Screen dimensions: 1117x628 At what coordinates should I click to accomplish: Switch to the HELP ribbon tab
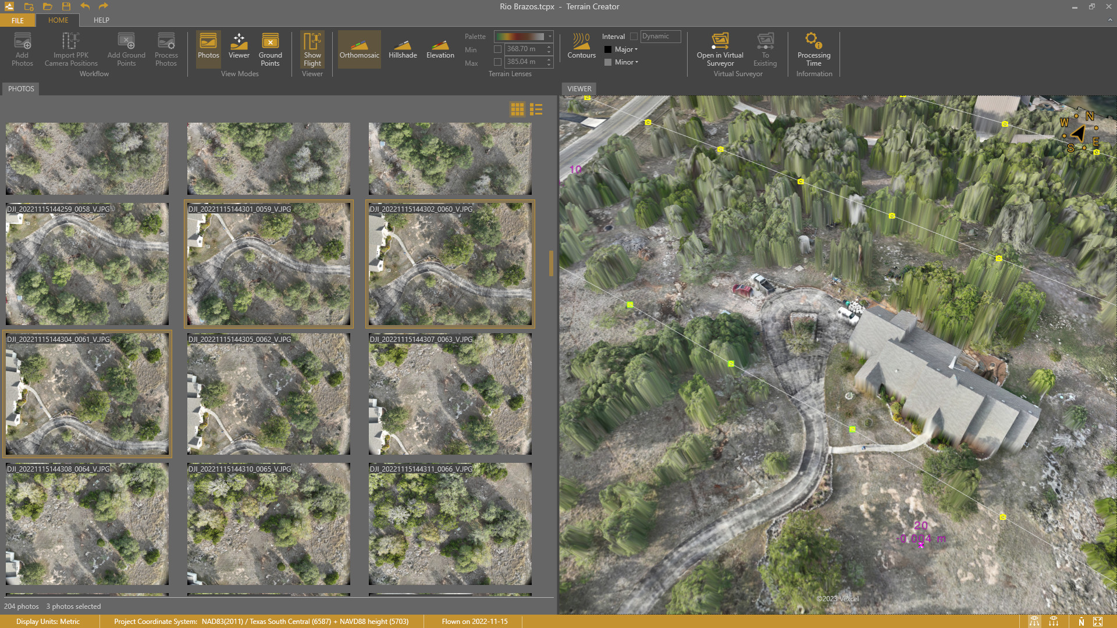[x=101, y=20]
